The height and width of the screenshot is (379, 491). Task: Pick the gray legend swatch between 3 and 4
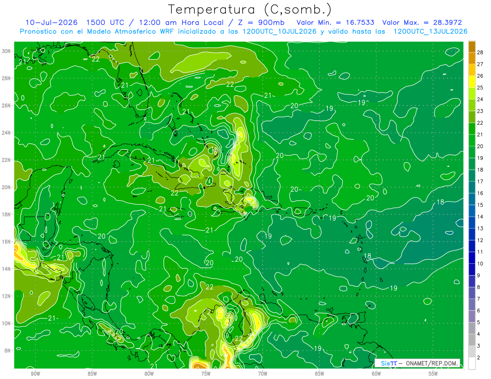(472, 340)
